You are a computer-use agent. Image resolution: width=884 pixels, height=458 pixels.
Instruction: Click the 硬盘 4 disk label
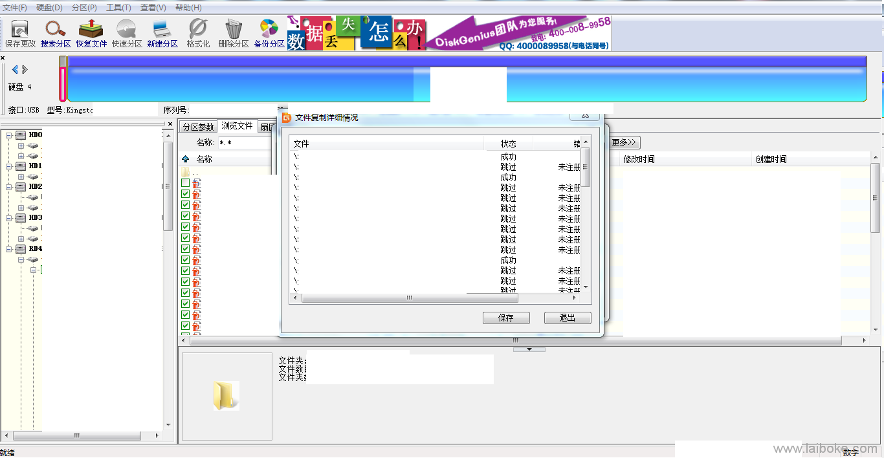(19, 87)
